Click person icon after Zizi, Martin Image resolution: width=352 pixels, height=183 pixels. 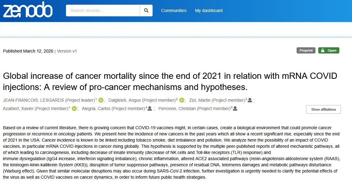[250, 100]
